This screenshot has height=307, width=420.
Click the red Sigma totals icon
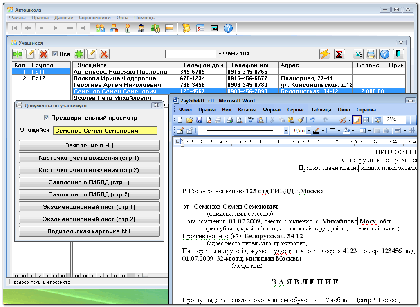pos(339,54)
